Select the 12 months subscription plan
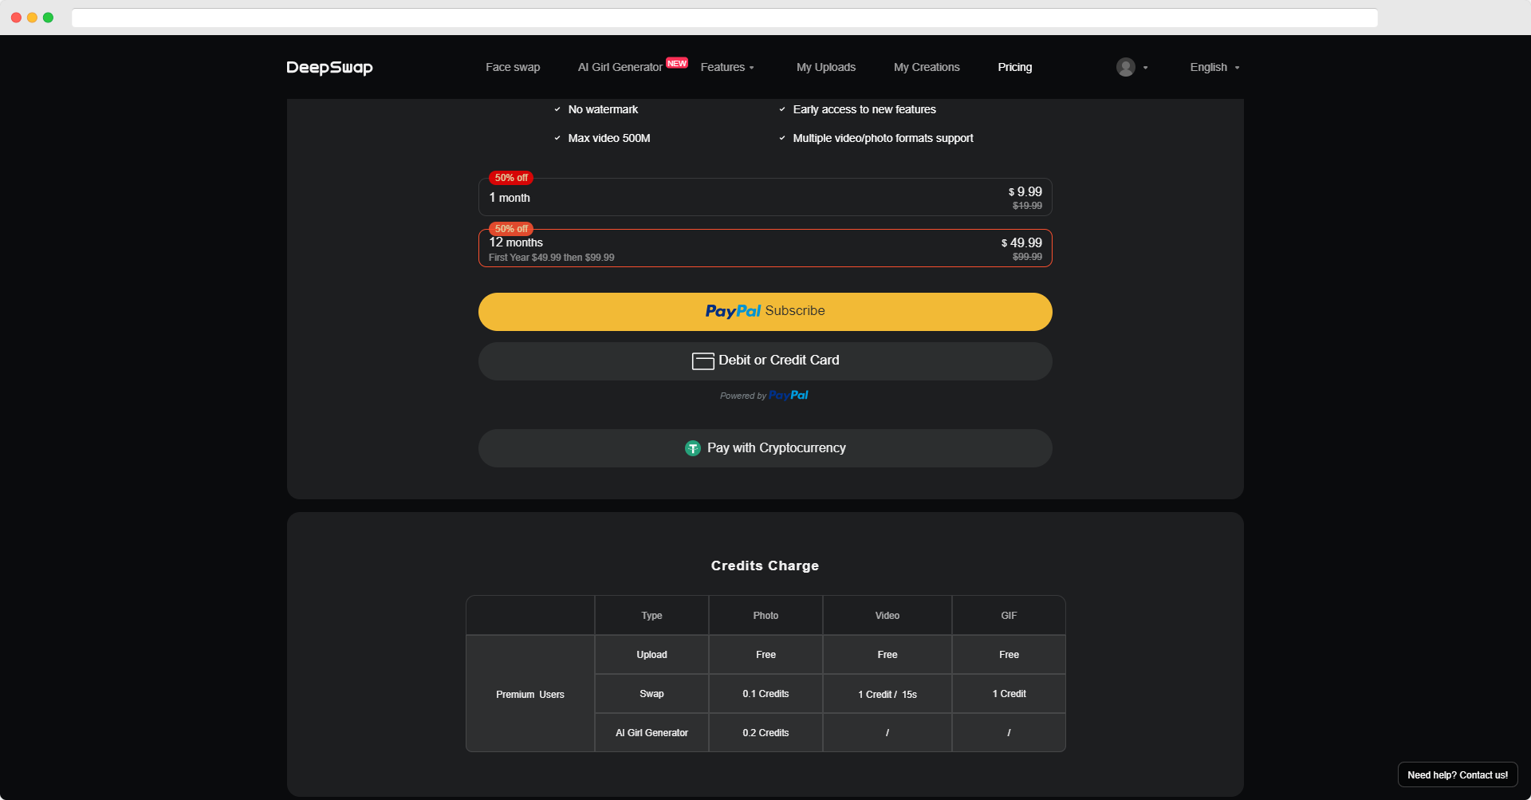The image size is (1531, 800). (765, 247)
